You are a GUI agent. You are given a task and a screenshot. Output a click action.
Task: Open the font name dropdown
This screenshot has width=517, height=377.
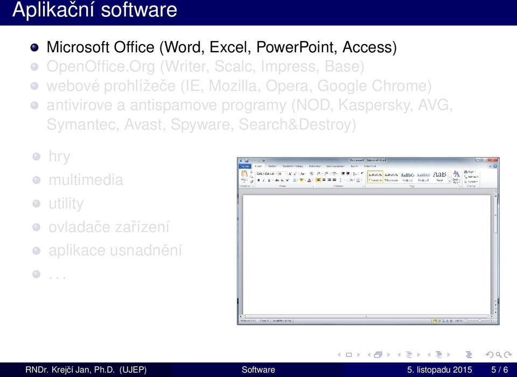(276, 173)
